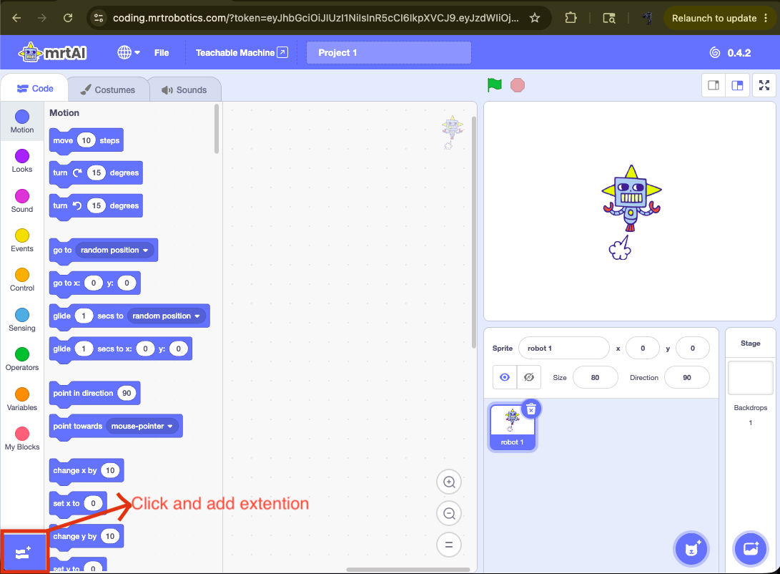Click the point in direction 90 value
The height and width of the screenshot is (574, 780).
coord(127,394)
